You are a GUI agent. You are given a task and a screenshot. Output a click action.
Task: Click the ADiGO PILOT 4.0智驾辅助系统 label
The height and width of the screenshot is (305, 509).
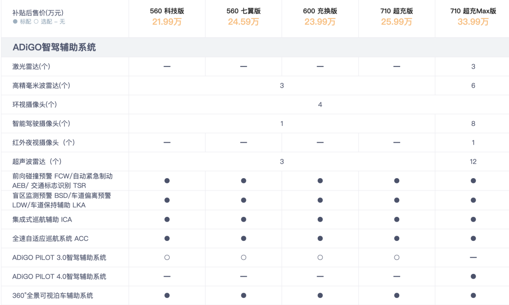(x=59, y=276)
